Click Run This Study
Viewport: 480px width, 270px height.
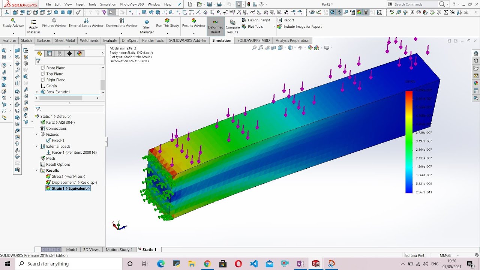point(167,23)
